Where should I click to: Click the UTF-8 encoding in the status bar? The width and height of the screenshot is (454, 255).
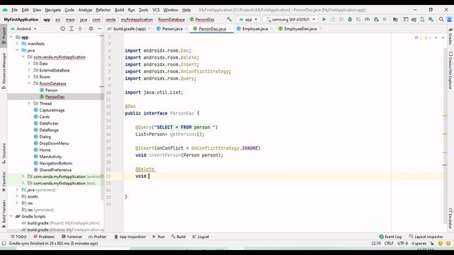click(402, 244)
